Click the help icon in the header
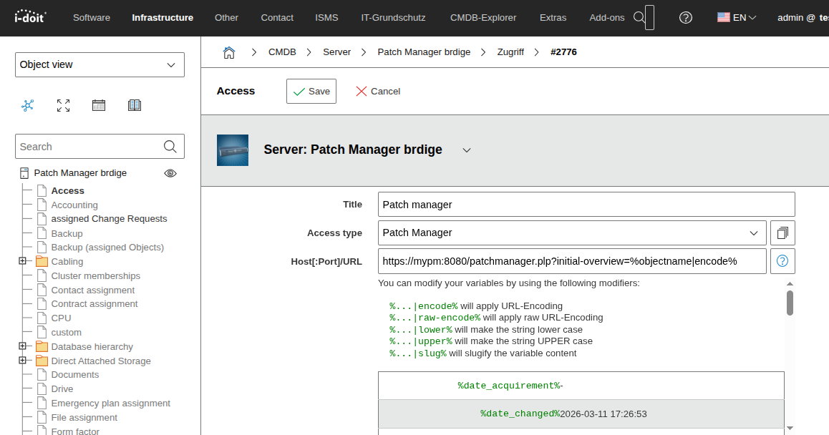This screenshot has height=435, width=829. [x=686, y=17]
